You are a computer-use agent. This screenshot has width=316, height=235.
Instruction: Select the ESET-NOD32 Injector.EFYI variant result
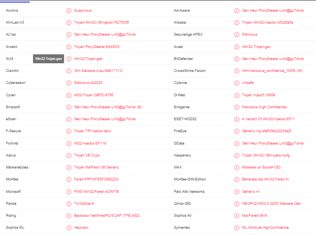click(x=268, y=119)
